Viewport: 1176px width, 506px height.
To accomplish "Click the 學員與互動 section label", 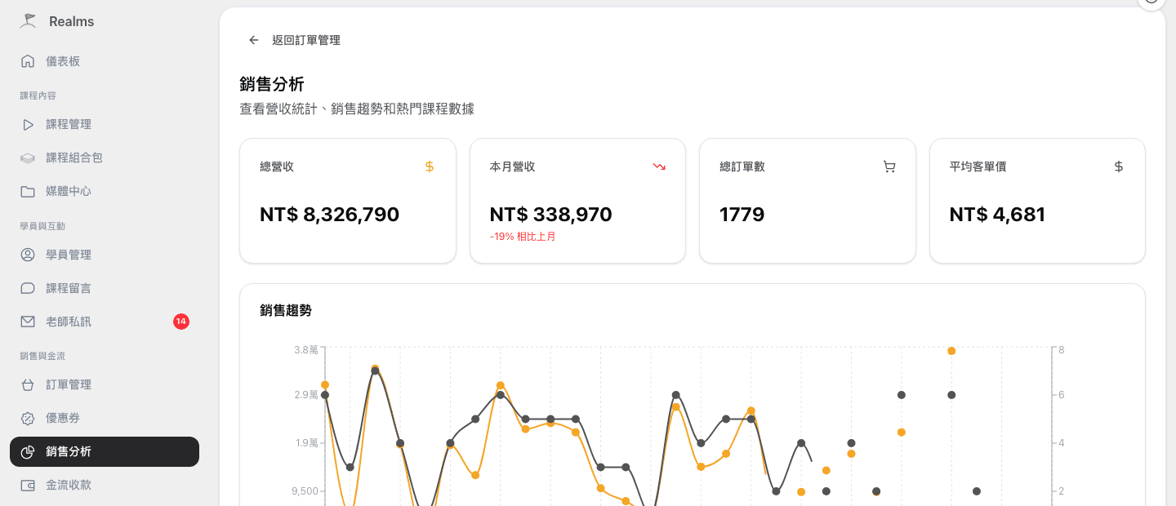I will 42,226.
